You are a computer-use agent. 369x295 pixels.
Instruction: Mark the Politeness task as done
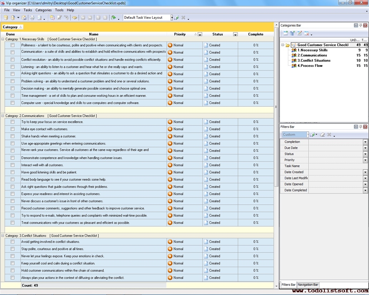click(x=13, y=45)
